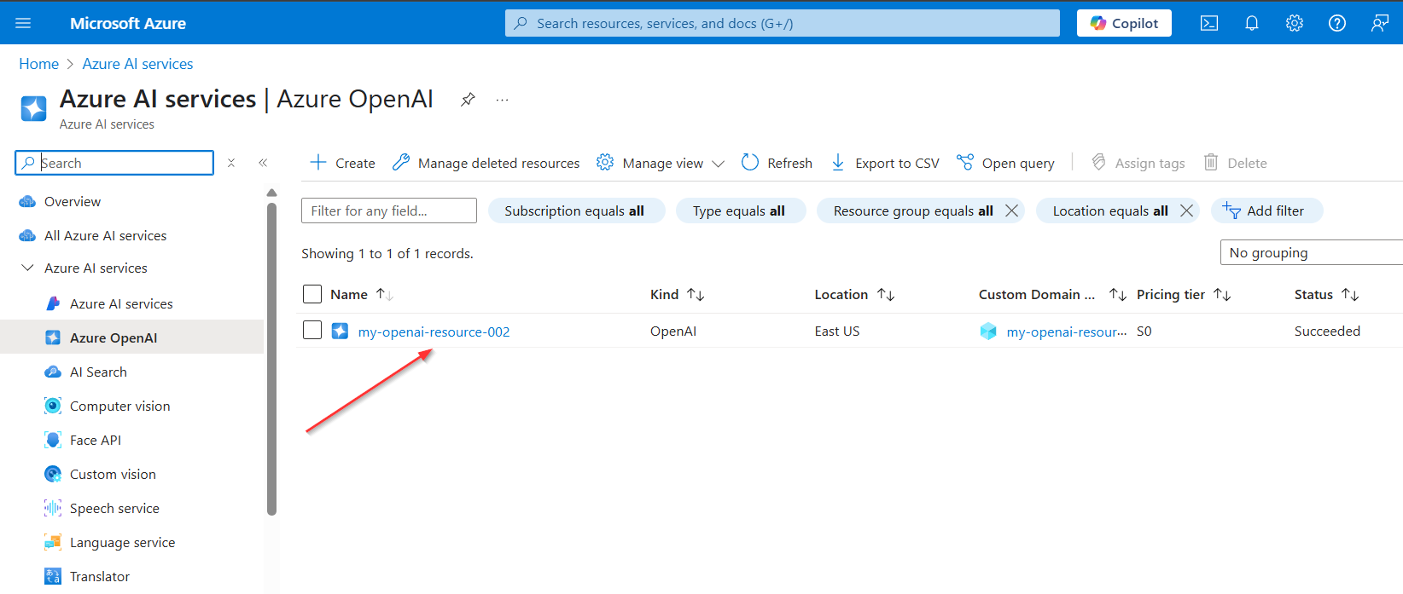Focus the sidebar Search input
1403x594 pixels.
coord(114,163)
